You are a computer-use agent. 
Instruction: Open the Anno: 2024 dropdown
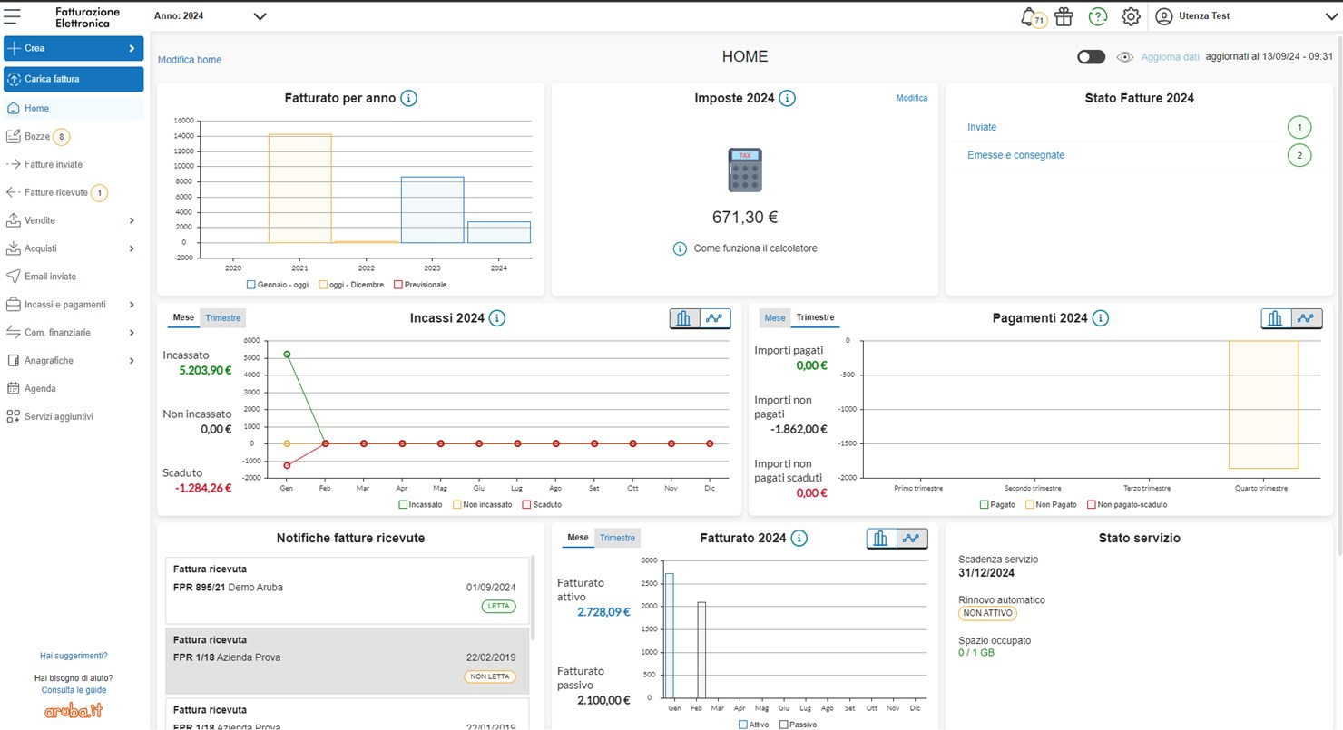[211, 16]
